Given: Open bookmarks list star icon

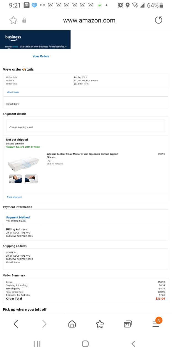Looking at the screenshot, I should [100, 324].
